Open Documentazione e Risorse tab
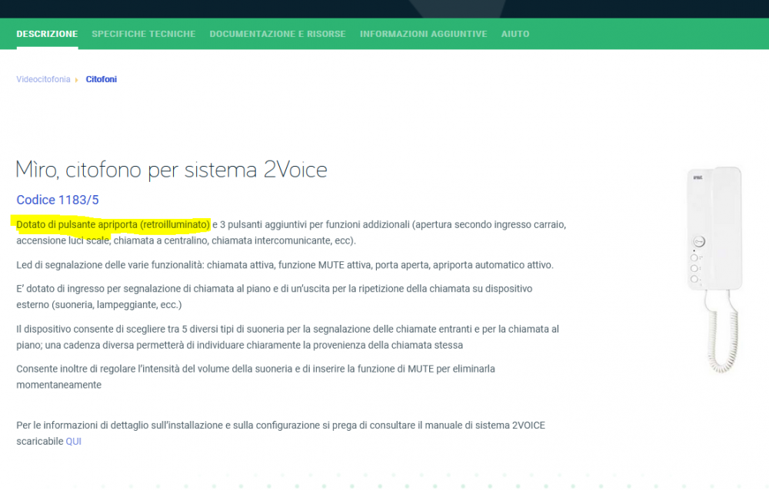Image resolution: width=769 pixels, height=490 pixels. click(278, 34)
